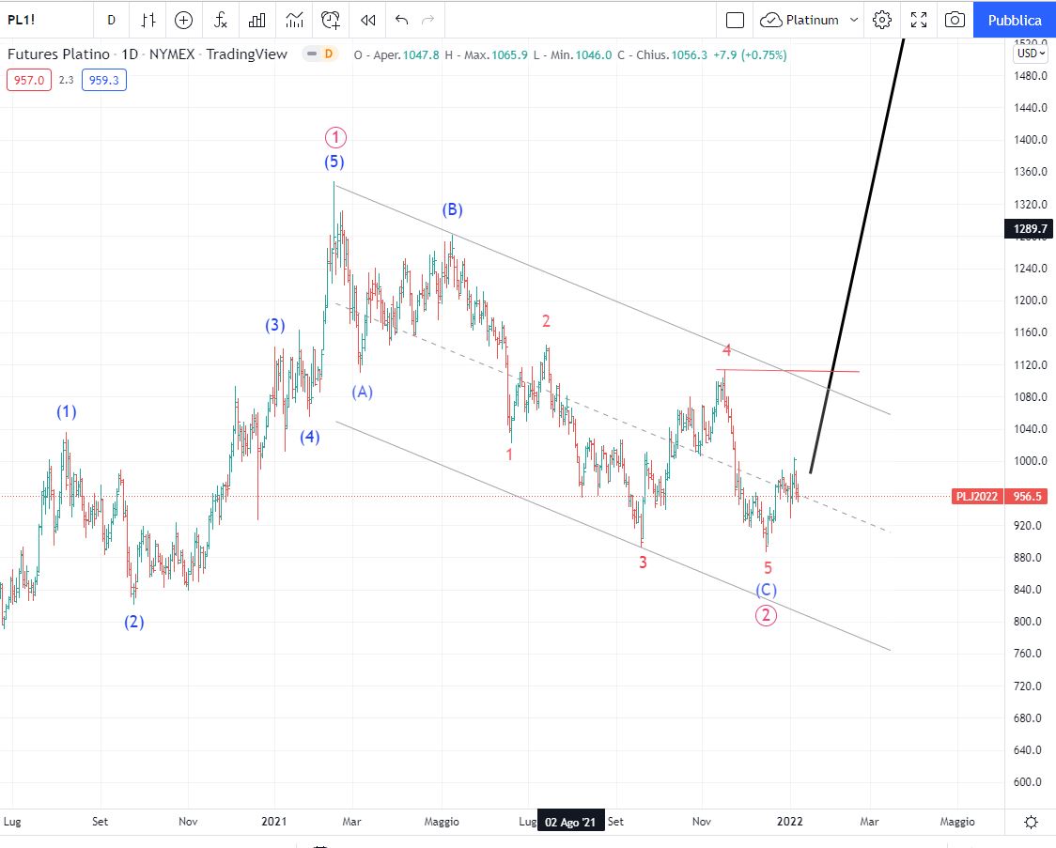1056x848 pixels.
Task: Expand the arrow next to Platinum layout
Action: coord(854,21)
